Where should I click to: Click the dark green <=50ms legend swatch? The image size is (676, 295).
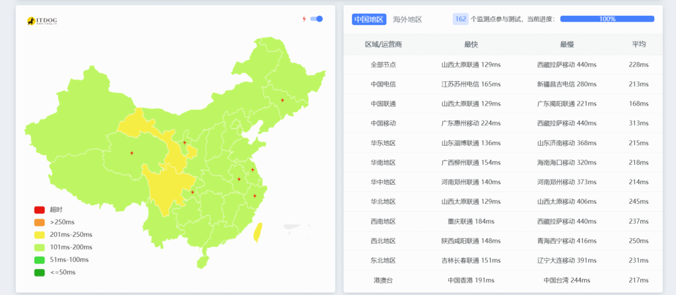[40, 272]
